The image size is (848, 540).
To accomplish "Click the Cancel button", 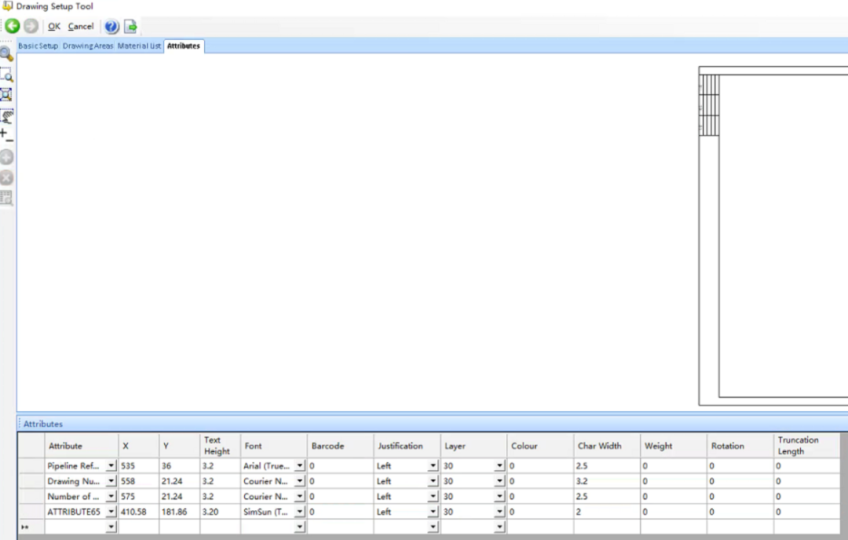I will [81, 26].
